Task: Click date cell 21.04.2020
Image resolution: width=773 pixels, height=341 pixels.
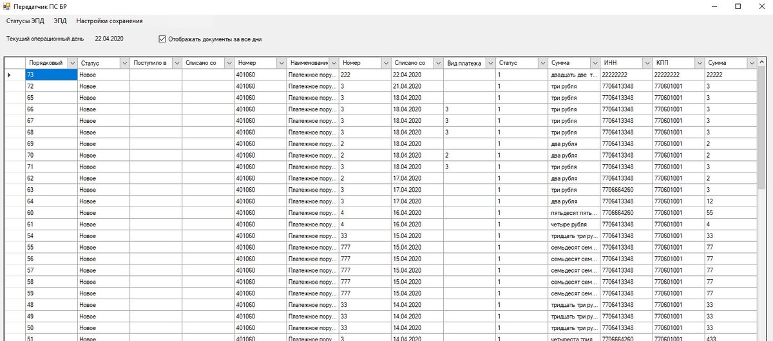Action: (x=417, y=86)
